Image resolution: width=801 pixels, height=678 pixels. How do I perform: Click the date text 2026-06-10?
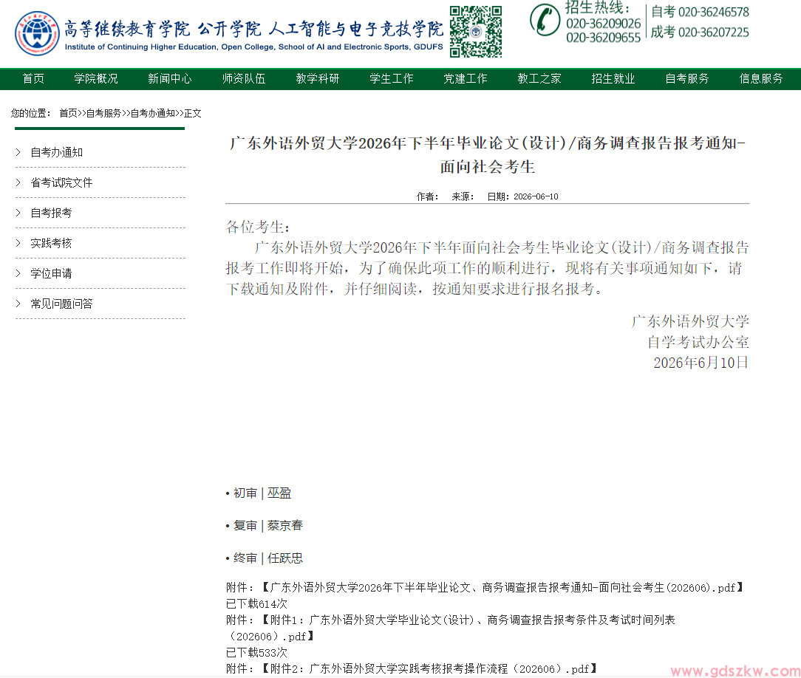pyautogui.click(x=536, y=196)
